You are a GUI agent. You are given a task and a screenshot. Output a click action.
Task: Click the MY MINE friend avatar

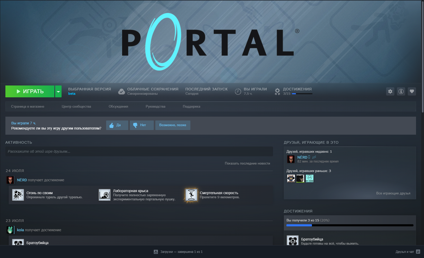[310, 178]
